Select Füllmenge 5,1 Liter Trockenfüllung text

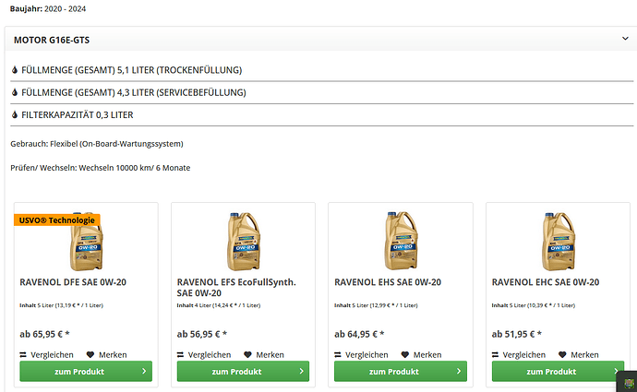[132, 70]
